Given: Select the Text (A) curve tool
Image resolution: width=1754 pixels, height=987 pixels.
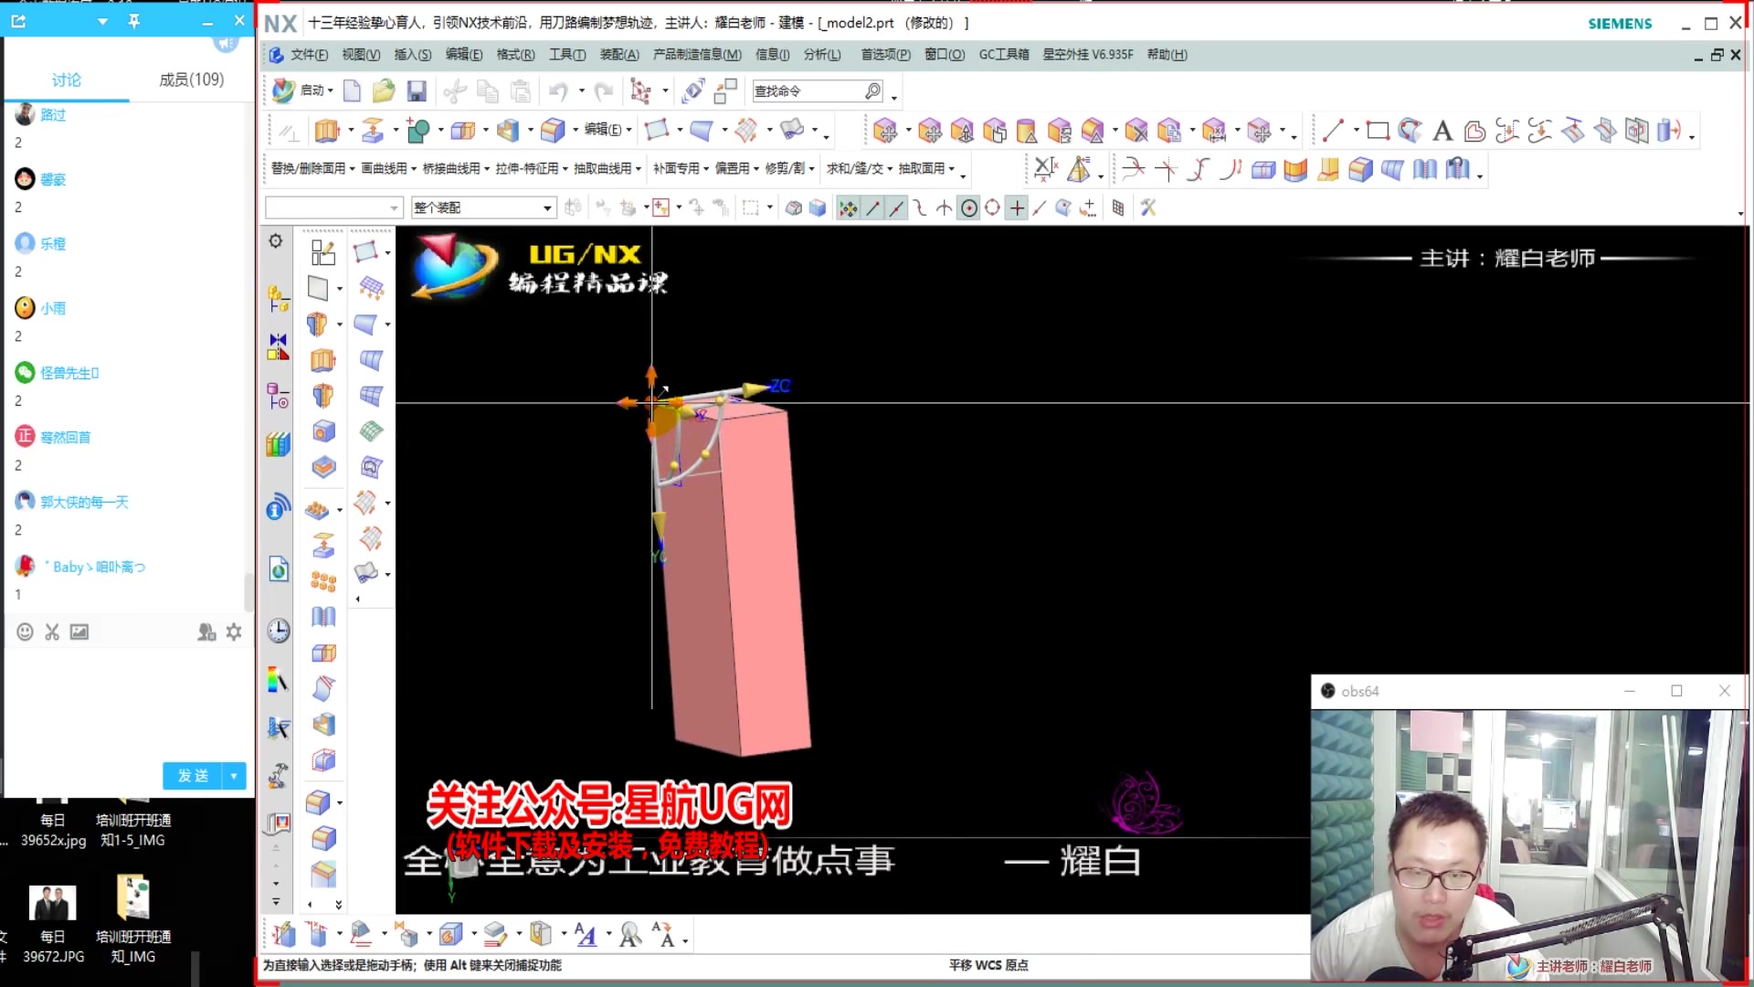Looking at the screenshot, I should [1442, 131].
